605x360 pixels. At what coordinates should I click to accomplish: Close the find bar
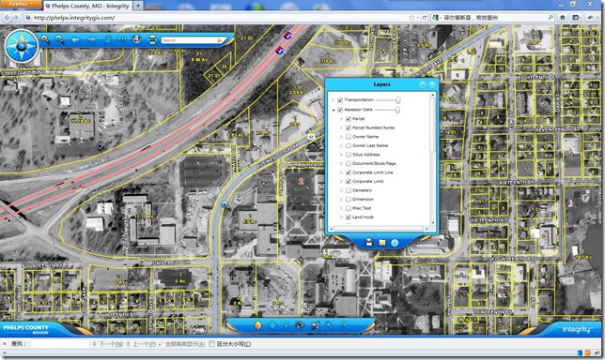[x=5, y=344]
